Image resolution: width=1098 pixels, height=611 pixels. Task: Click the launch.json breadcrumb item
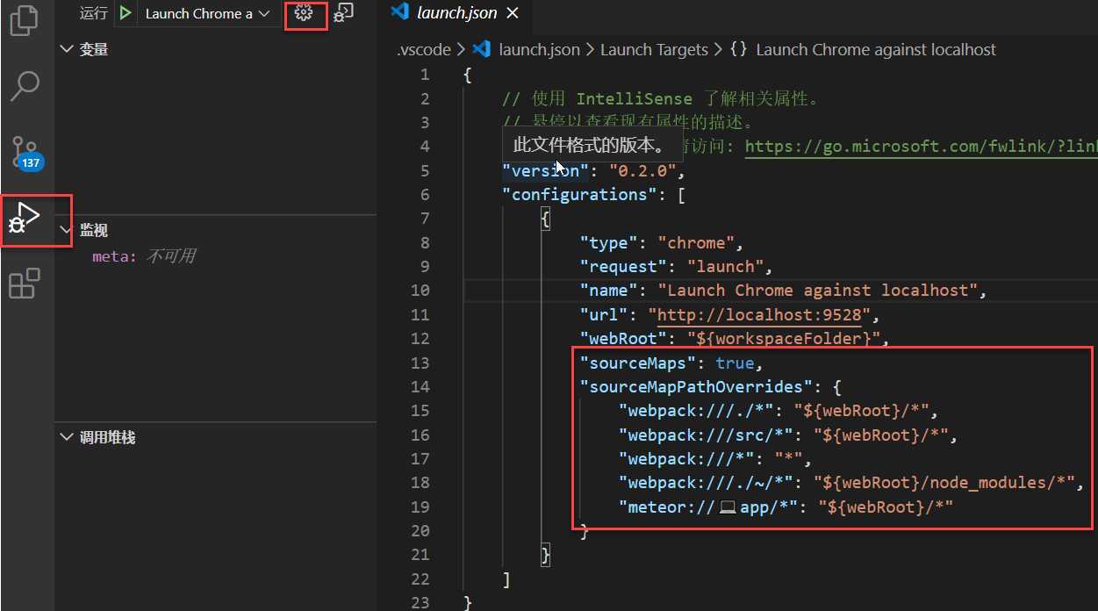tap(539, 50)
